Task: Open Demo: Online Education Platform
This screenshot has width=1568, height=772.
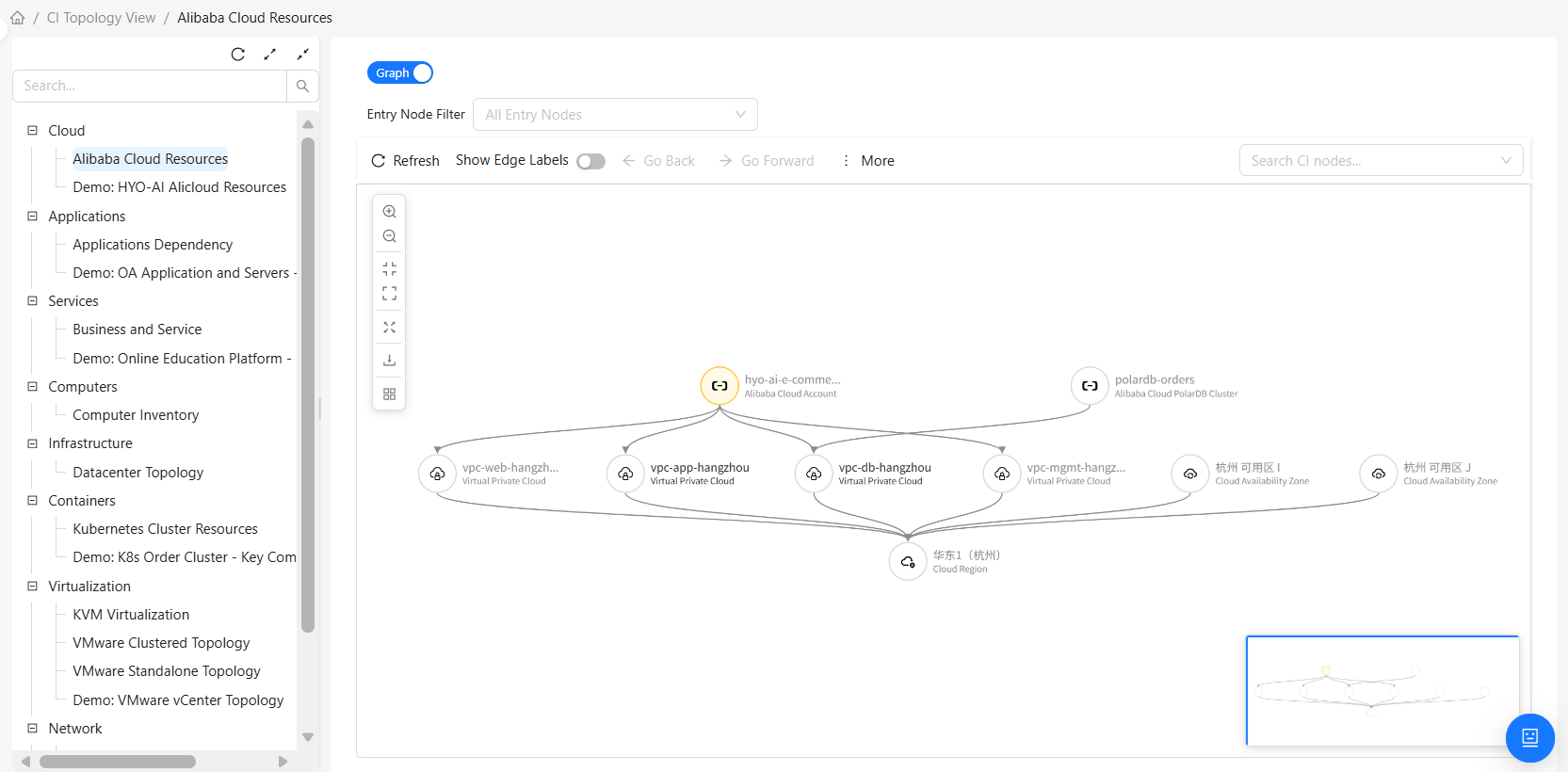Action: (x=182, y=359)
